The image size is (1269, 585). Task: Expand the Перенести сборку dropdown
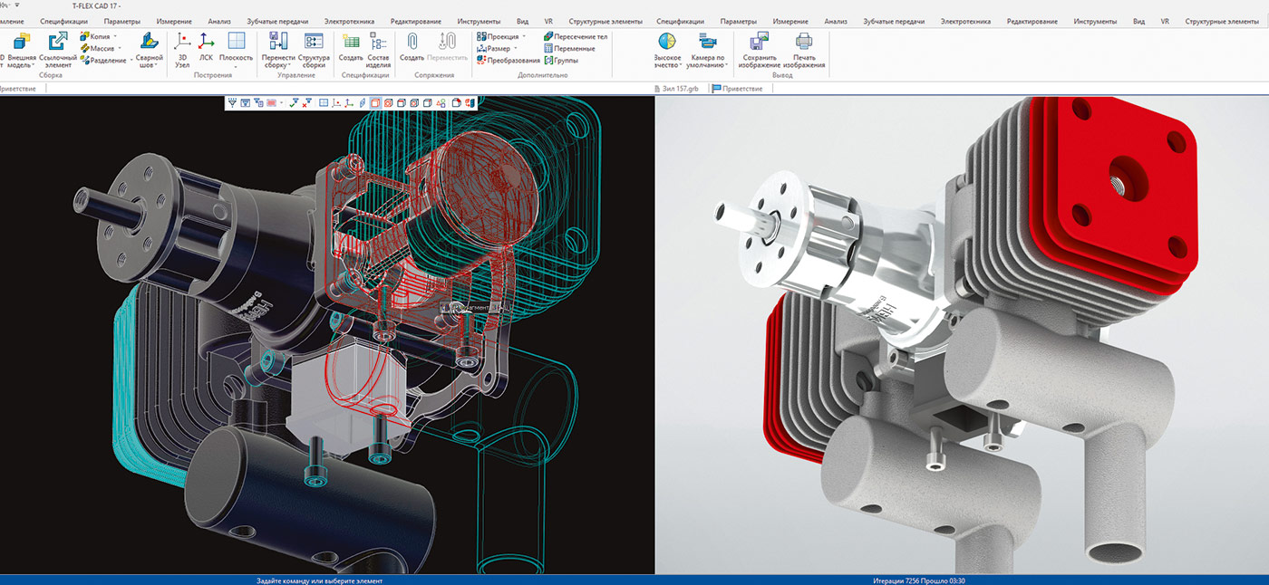289,65
